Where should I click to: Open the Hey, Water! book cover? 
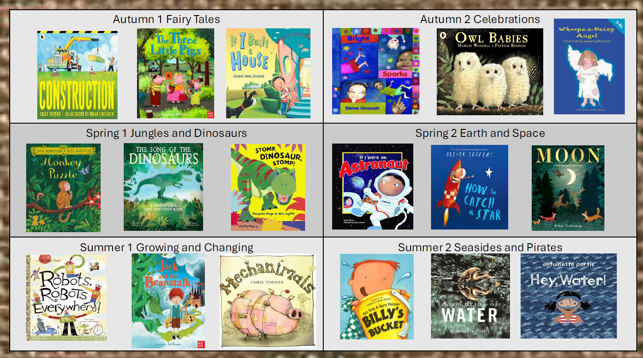click(x=569, y=296)
